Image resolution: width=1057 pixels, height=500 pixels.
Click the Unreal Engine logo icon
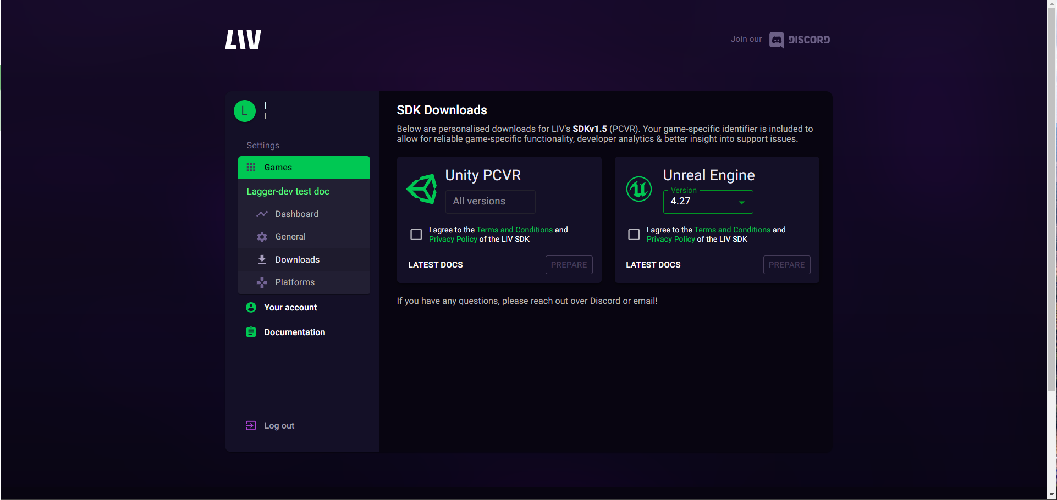tap(639, 189)
